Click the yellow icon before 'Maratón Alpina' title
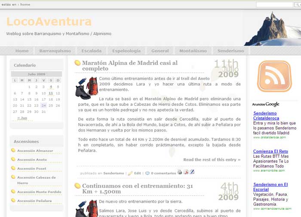 pyautogui.click(x=77, y=63)
